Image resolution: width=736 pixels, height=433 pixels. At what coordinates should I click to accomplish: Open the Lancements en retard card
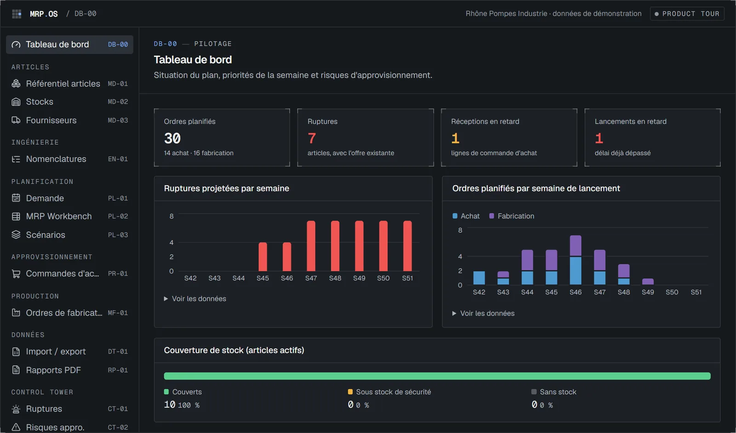[x=653, y=137]
